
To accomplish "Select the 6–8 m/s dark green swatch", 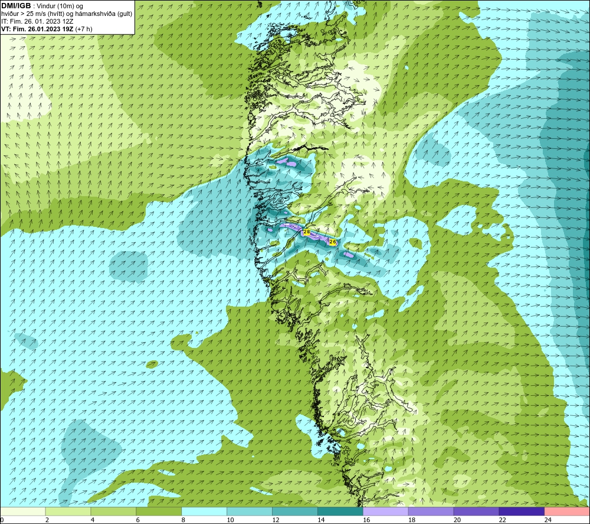I will (x=159, y=512).
